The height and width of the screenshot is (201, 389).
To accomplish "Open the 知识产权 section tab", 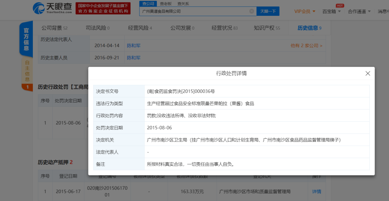I will click(x=267, y=28).
